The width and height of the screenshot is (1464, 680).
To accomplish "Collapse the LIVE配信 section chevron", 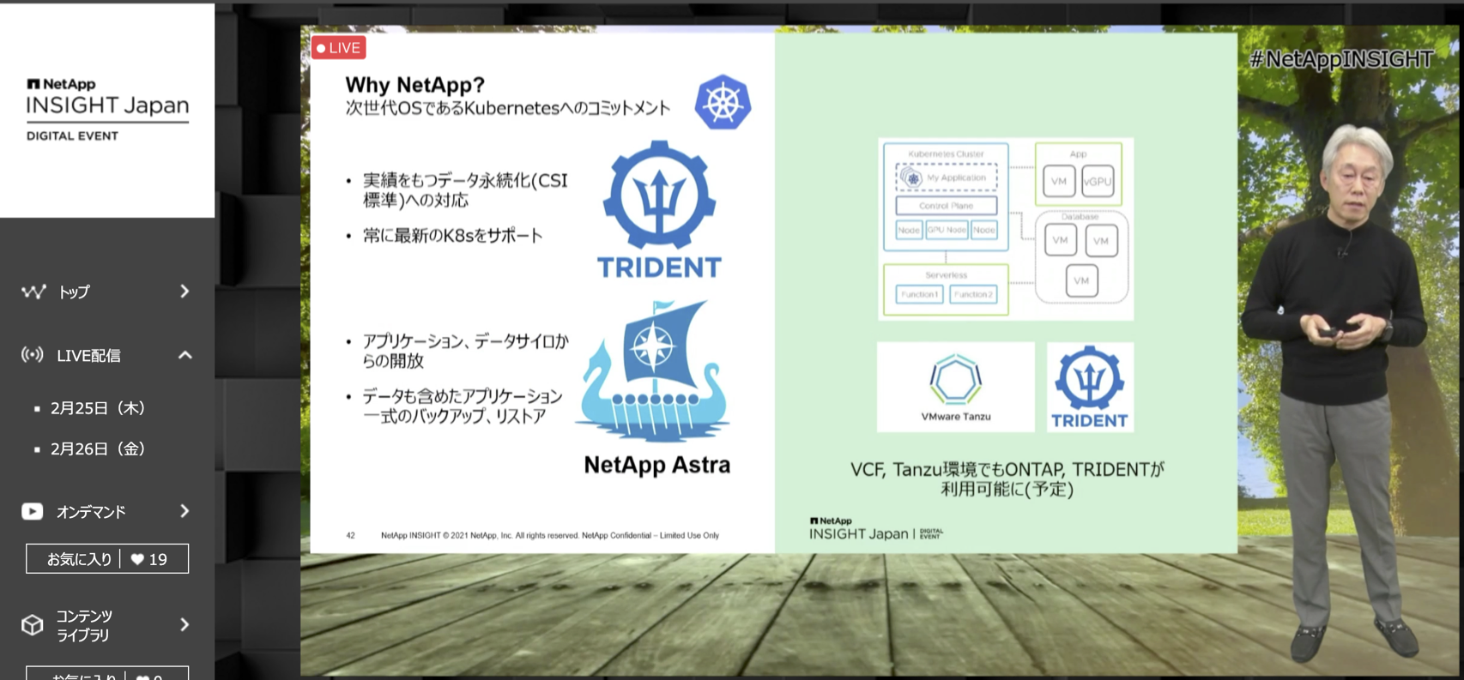I will pos(185,355).
